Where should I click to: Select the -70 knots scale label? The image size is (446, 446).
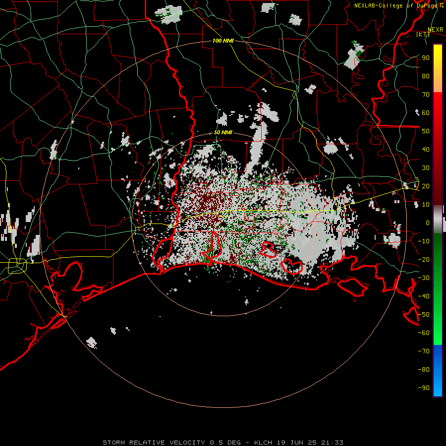coord(424,351)
